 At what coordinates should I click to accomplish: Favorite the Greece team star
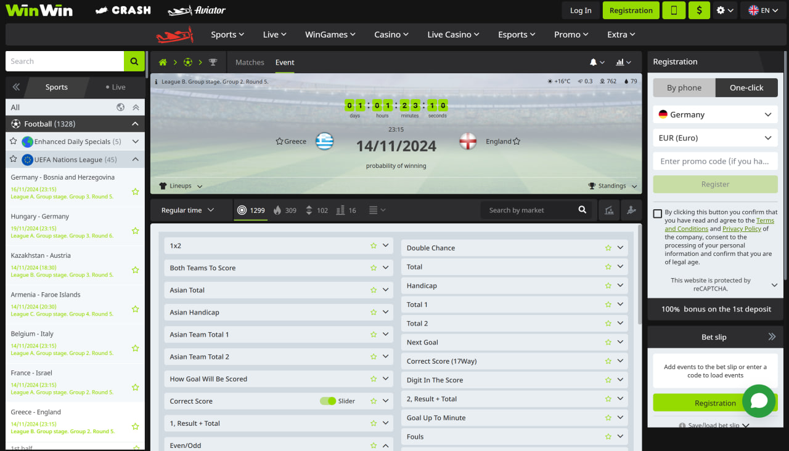click(279, 142)
